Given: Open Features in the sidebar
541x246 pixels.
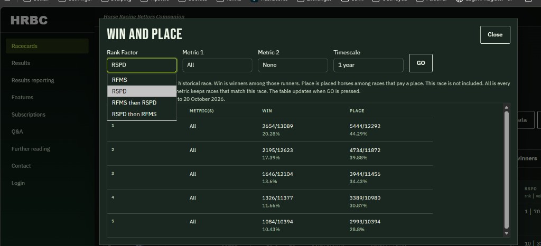Looking at the screenshot, I should coord(22,98).
